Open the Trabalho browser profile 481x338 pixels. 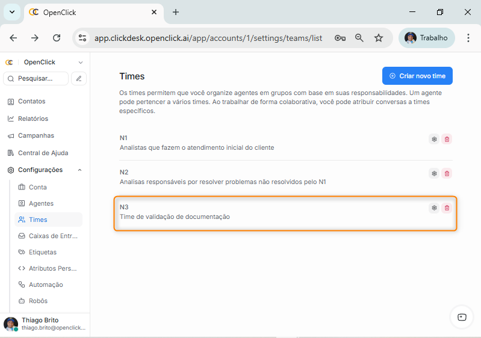tap(427, 38)
